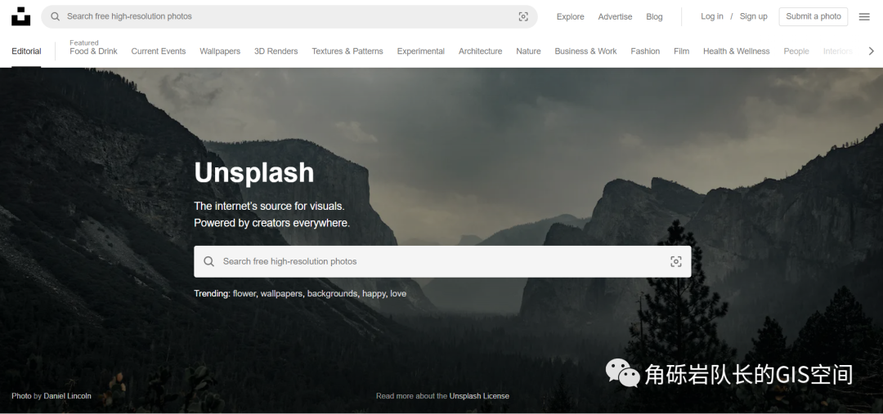Focus the top search photos field
The width and height of the screenshot is (883, 414).
pyautogui.click(x=289, y=16)
